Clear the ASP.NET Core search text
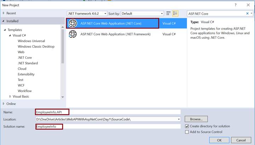Image resolution: width=255 pixels, height=145 pixels. (247, 14)
